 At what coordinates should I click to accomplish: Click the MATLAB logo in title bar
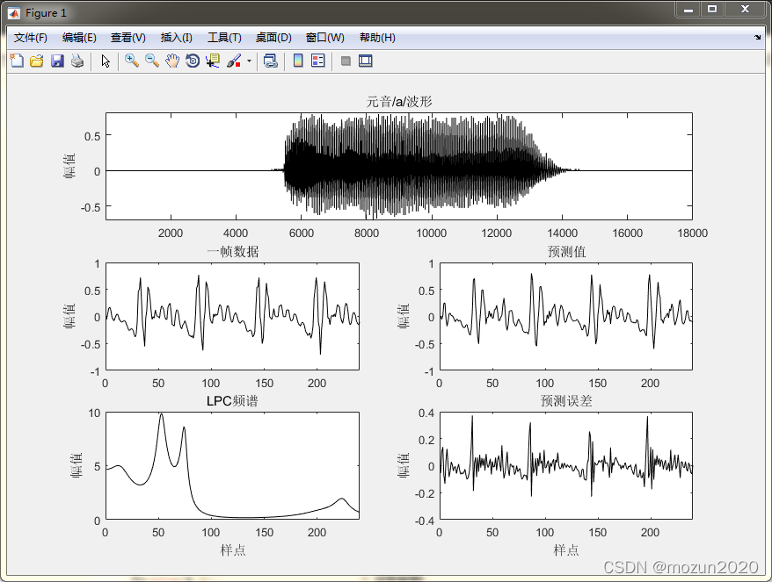14,13
